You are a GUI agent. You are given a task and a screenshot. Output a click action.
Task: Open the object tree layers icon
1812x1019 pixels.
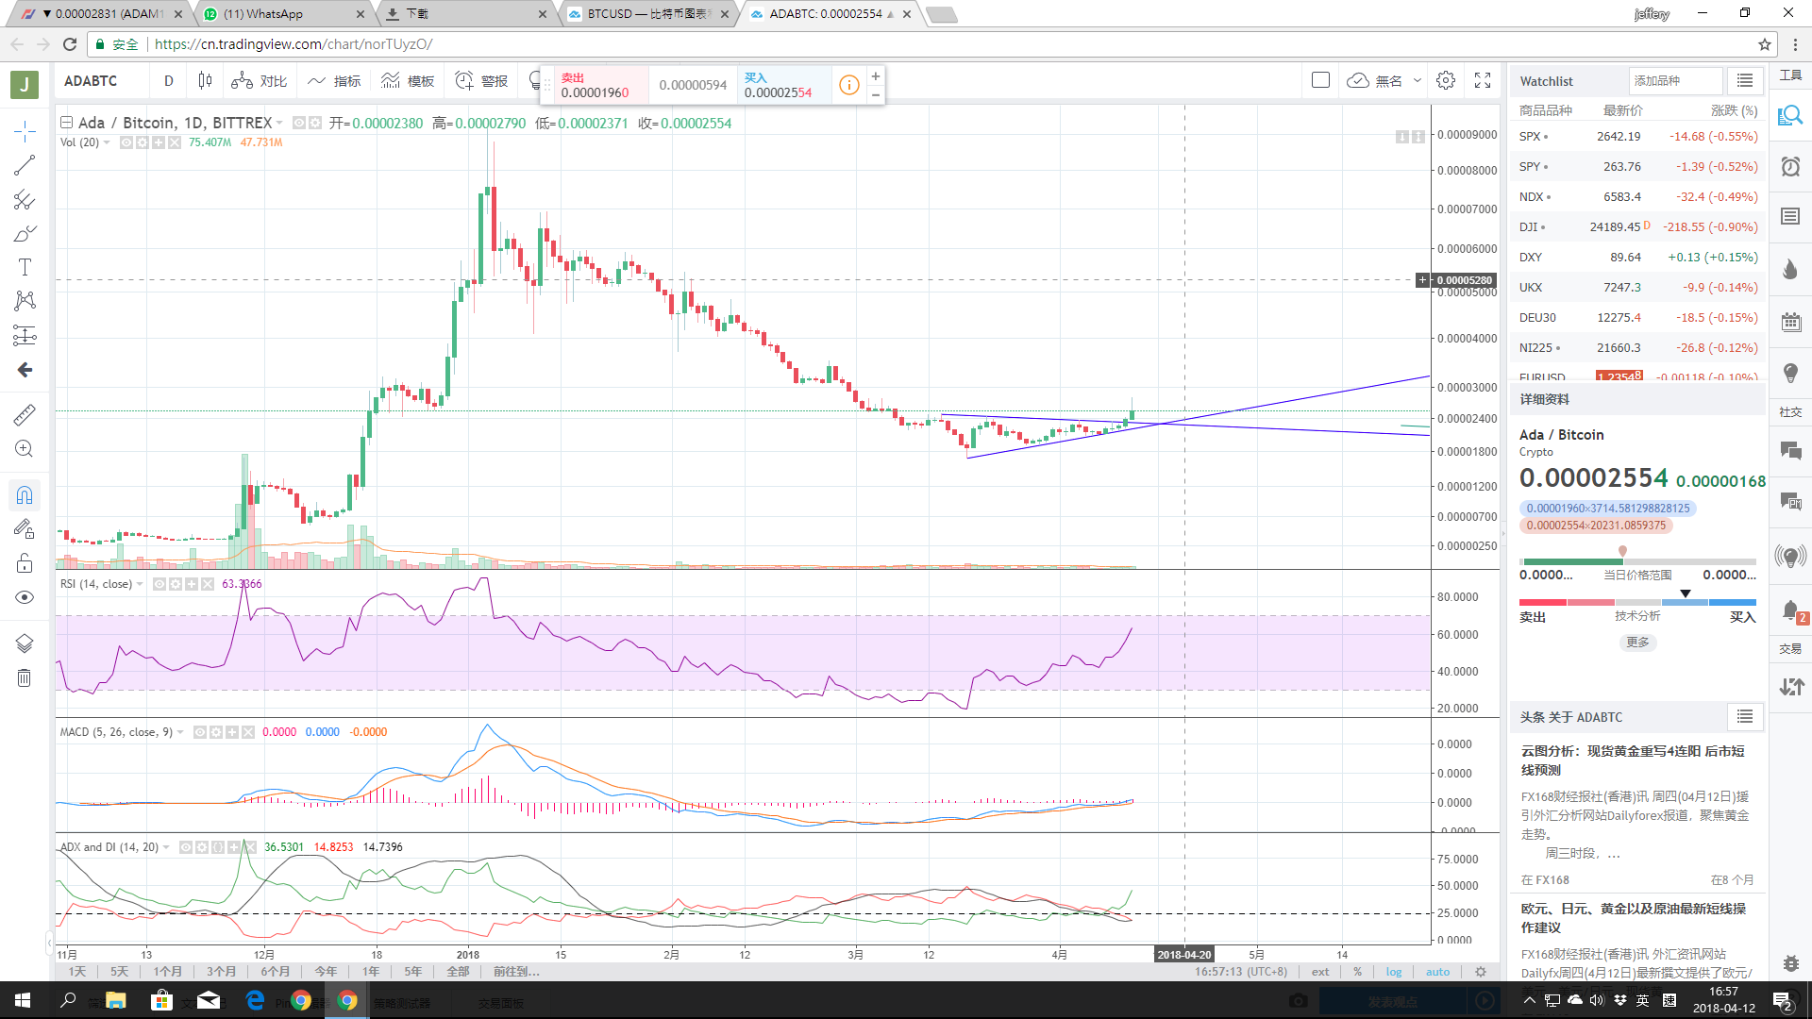[x=25, y=643]
